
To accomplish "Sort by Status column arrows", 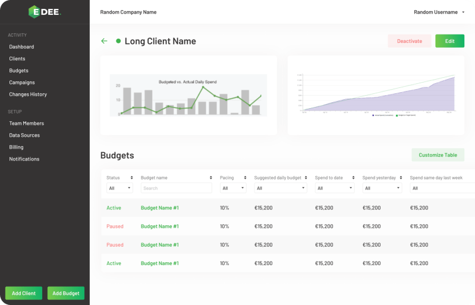I will (131, 178).
